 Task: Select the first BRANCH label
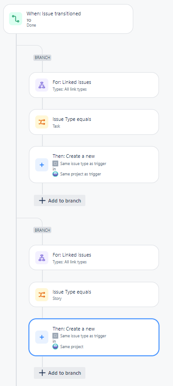click(42, 58)
